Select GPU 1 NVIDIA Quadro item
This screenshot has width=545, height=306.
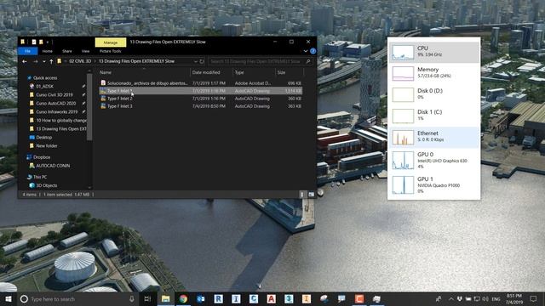point(433,184)
